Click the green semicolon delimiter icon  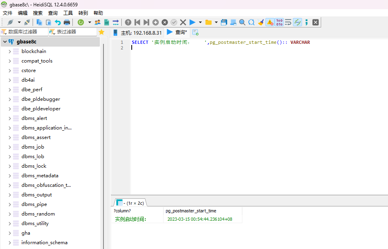pos(306,22)
